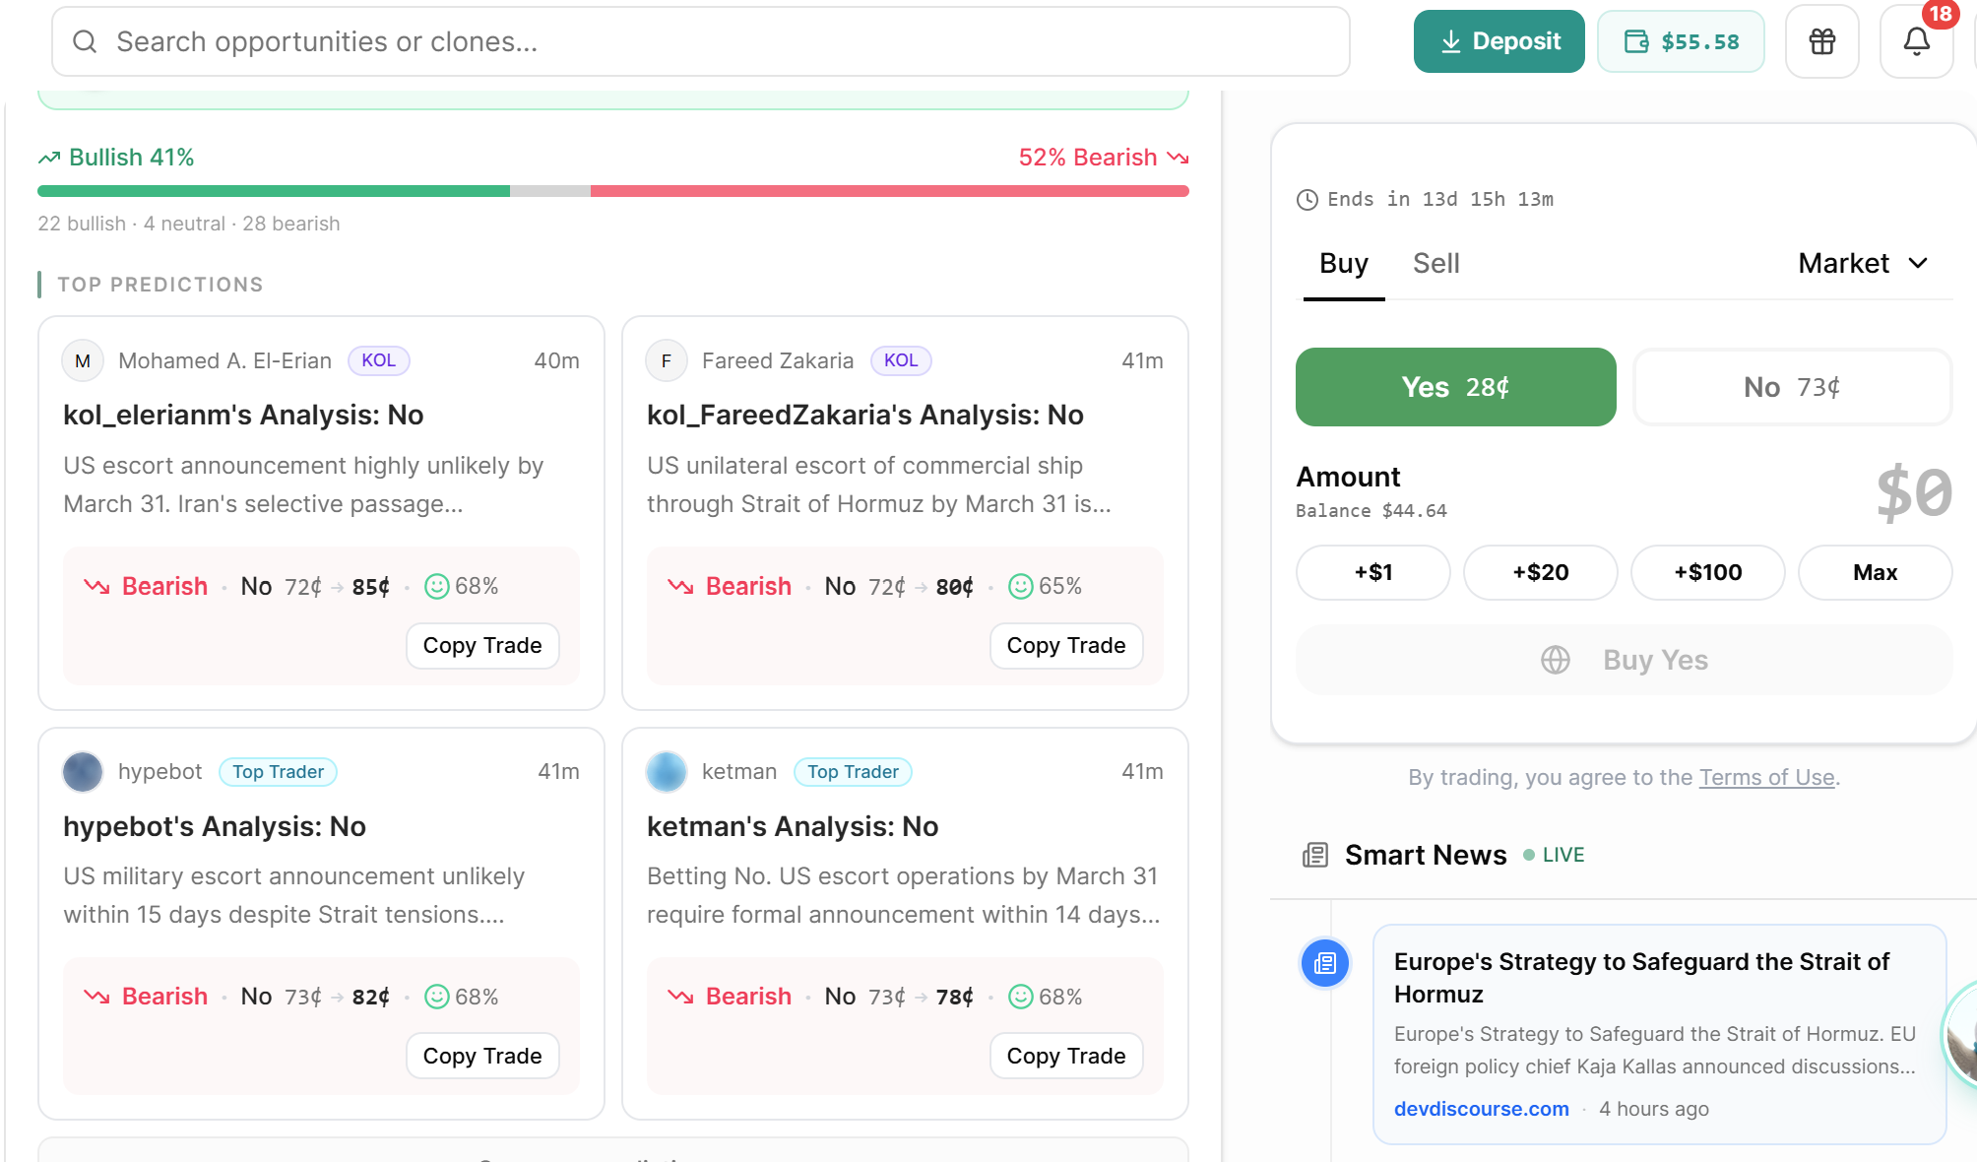The width and height of the screenshot is (1977, 1162).
Task: Switch to the Buy tab
Action: [x=1343, y=263]
